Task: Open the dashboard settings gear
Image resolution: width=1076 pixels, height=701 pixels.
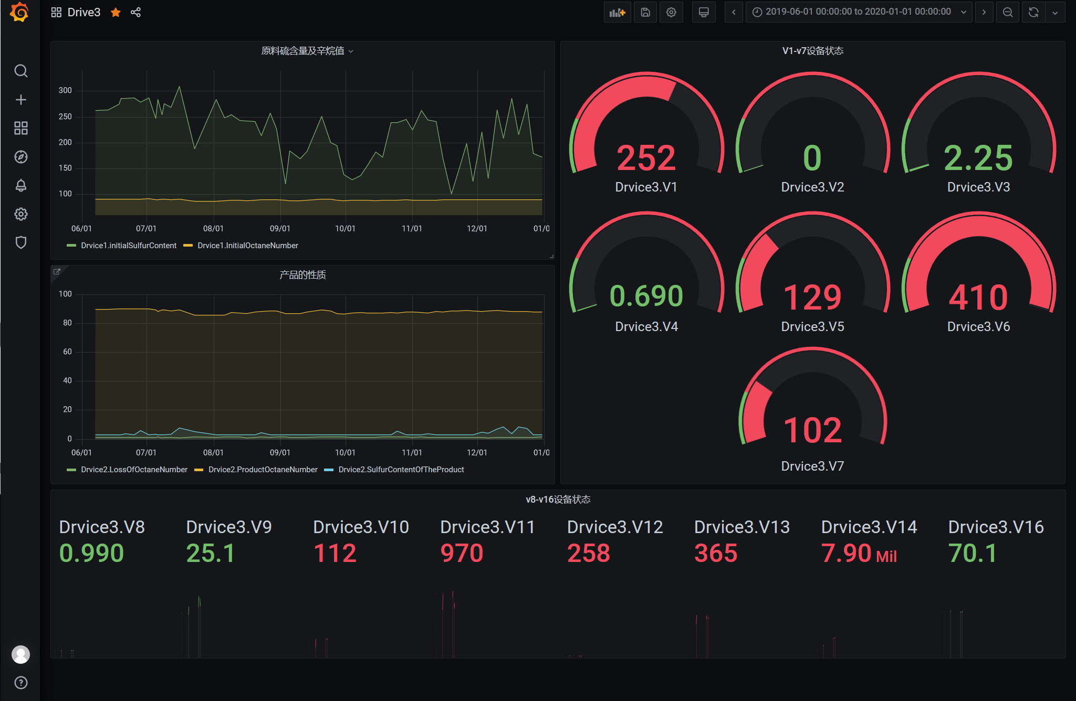Action: [x=671, y=12]
